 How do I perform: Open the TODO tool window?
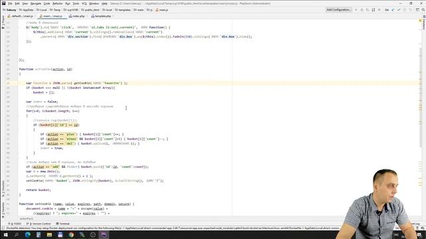(15, 224)
